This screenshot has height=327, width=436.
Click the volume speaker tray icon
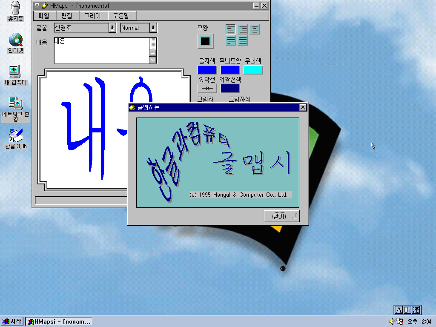pyautogui.click(x=392, y=321)
